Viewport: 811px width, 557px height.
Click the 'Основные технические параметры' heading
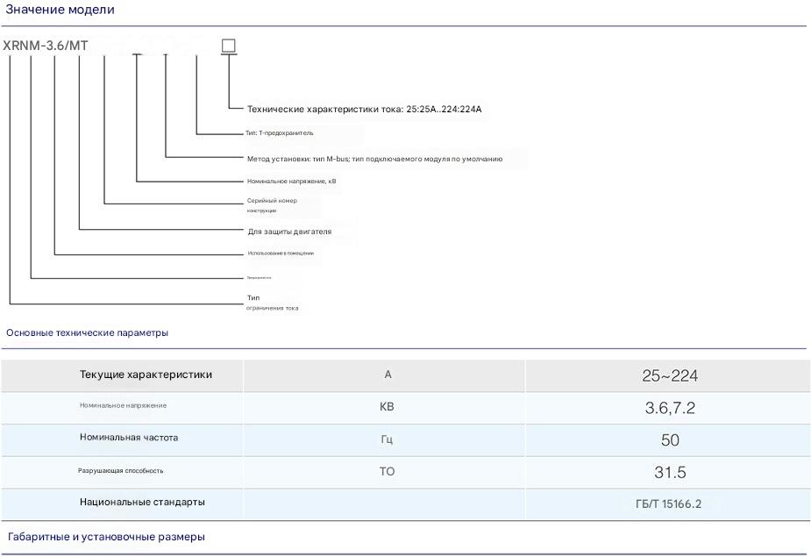(87, 333)
